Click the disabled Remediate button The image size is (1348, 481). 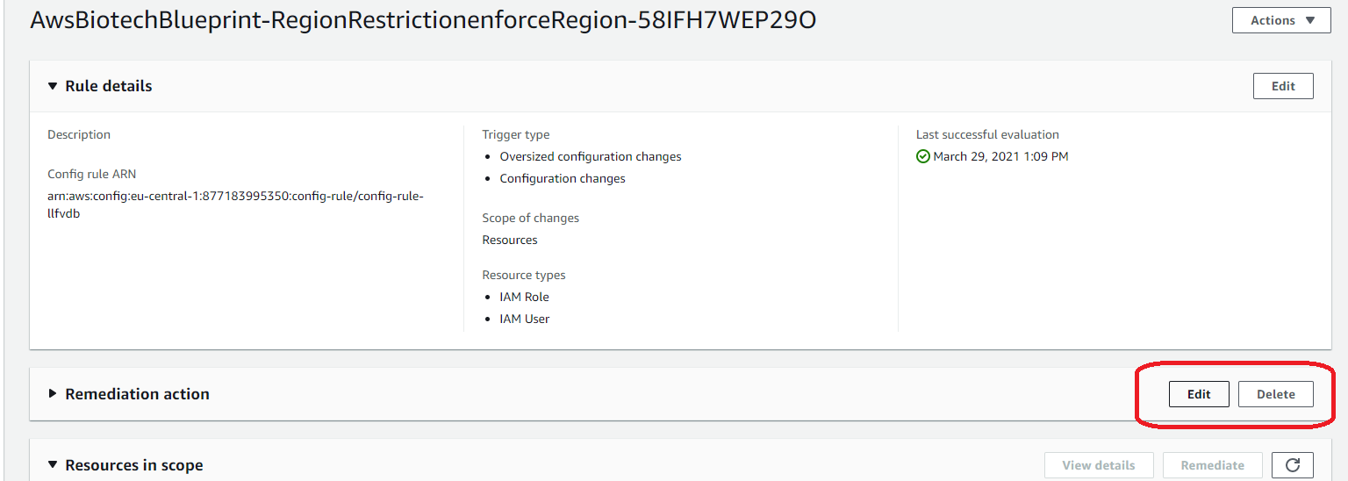1213,465
